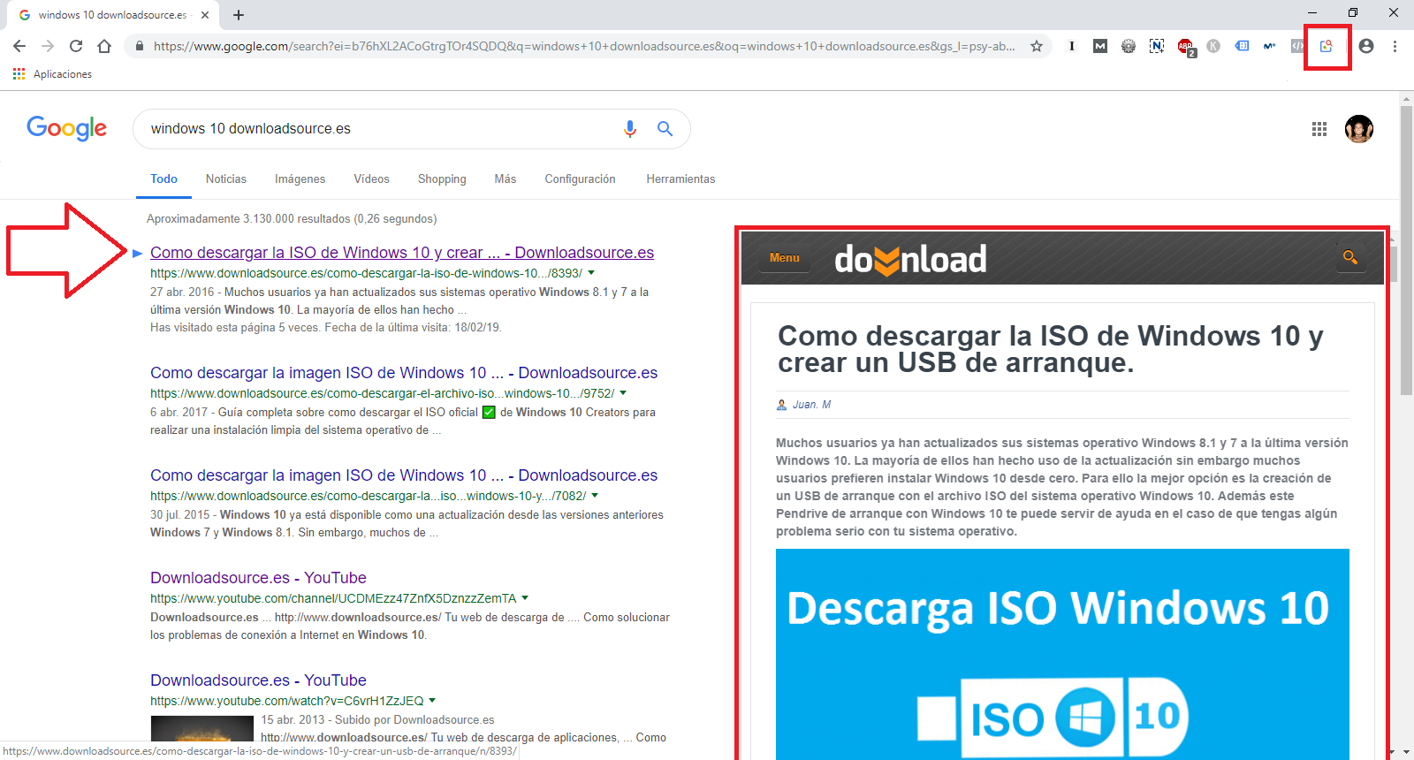Expand options arrow by the YouTube watch URL
The height and width of the screenshot is (760, 1414).
click(432, 701)
